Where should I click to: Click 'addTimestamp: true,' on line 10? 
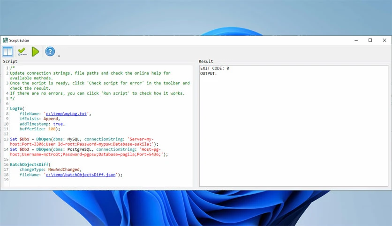click(x=42, y=124)
